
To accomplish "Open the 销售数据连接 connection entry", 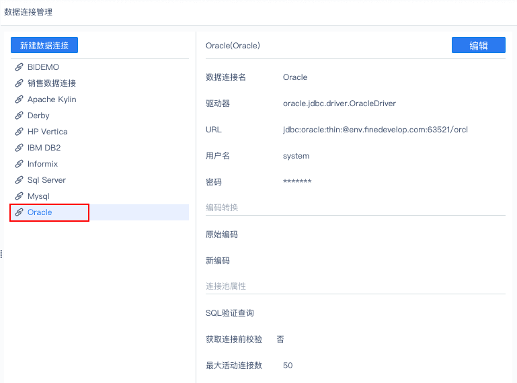I will click(x=52, y=83).
